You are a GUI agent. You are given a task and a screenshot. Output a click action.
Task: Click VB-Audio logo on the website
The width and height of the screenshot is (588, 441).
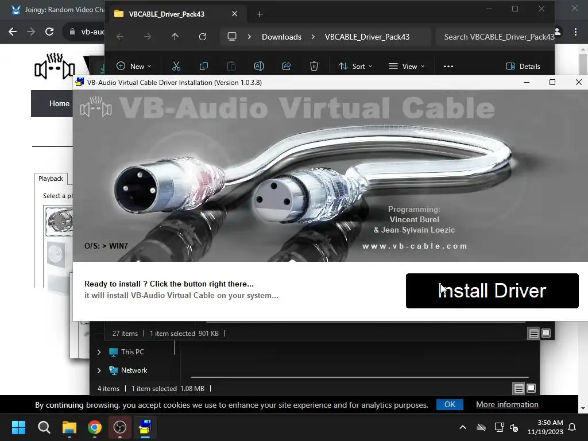[x=55, y=66]
